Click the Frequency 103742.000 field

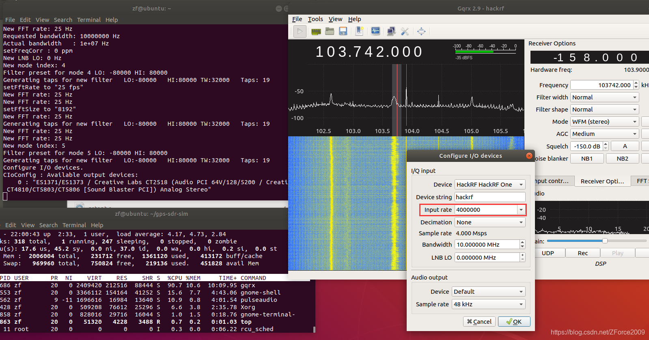[602, 85]
